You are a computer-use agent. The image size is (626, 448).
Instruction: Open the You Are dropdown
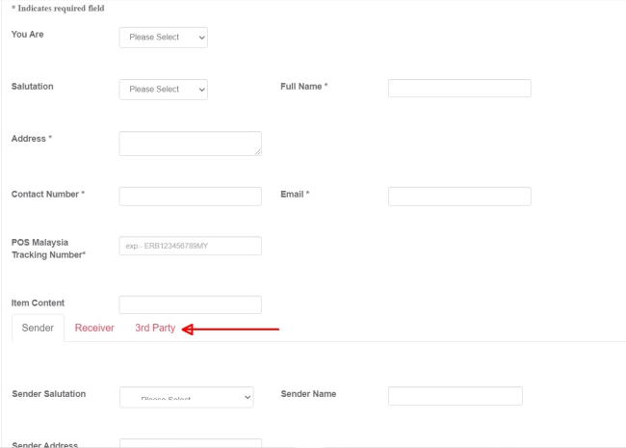[x=164, y=38]
